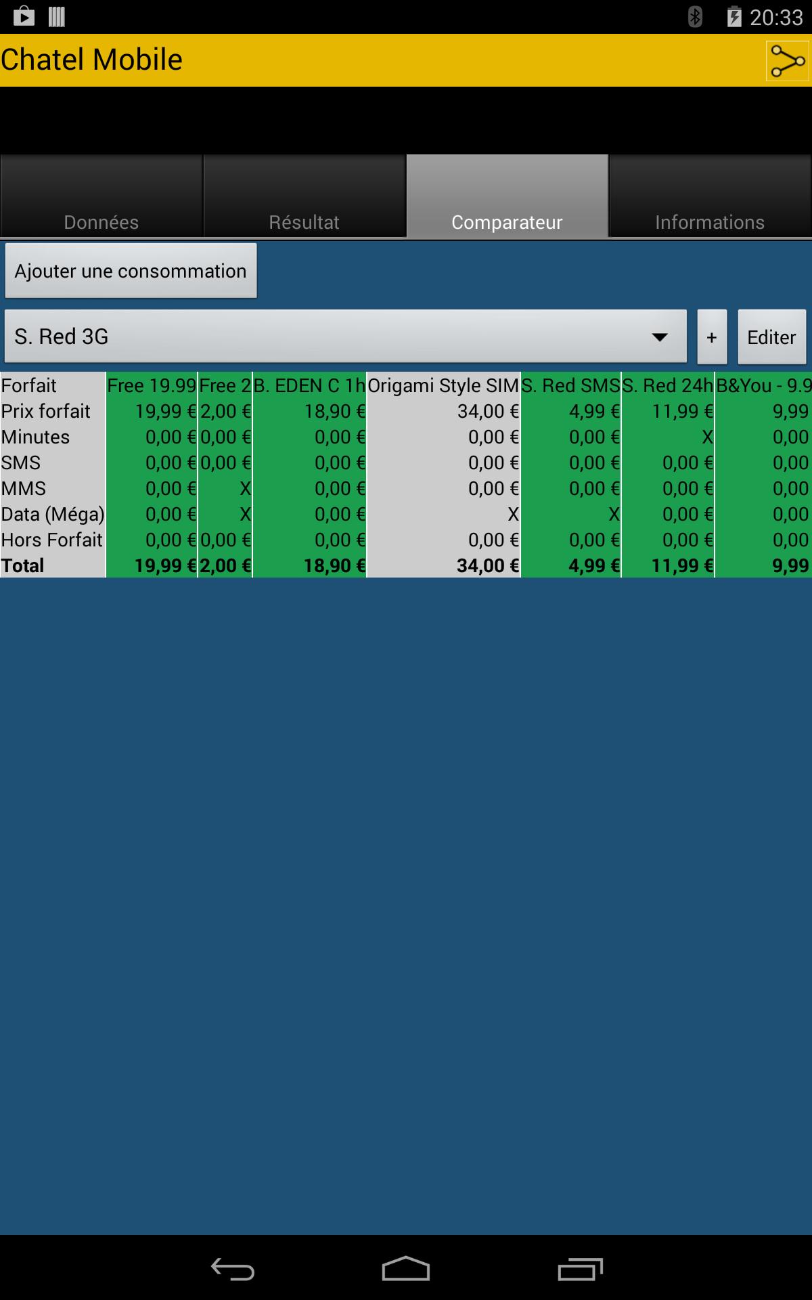Click the 18,90 € total for B. EDEN
Screen dimensions: 812x1300
[334, 565]
